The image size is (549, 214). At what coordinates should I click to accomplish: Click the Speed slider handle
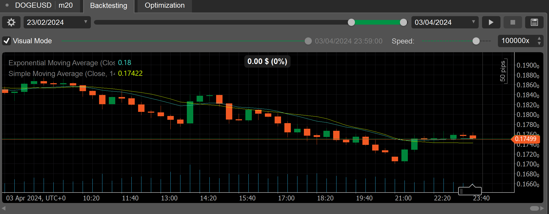(476, 41)
